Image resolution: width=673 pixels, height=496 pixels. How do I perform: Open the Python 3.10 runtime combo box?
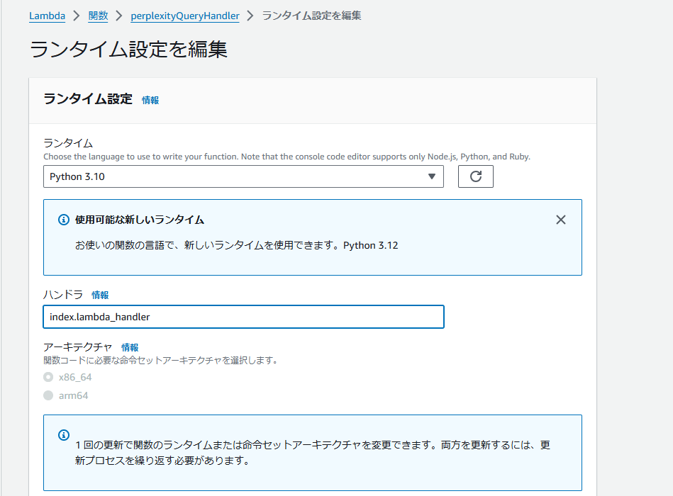tap(243, 176)
